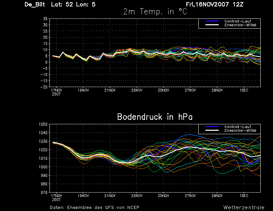273x211 pixels.
Task: Click the -20 value on the temperature axis
Action: coord(44,87)
